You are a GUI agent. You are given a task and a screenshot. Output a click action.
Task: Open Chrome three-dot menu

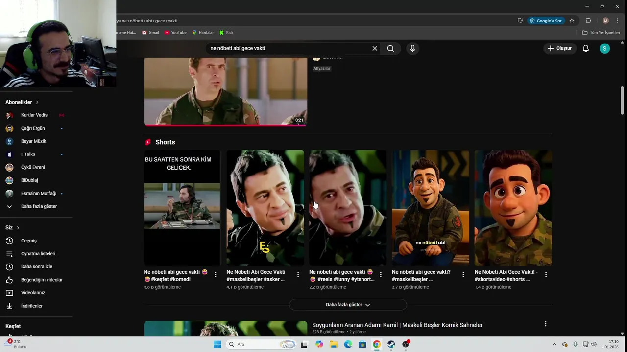(617, 21)
